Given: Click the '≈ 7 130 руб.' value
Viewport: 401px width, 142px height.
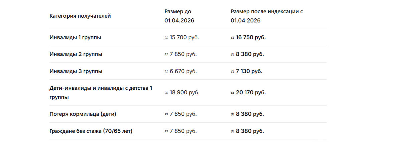Looking at the screenshot, I should [x=247, y=71].
